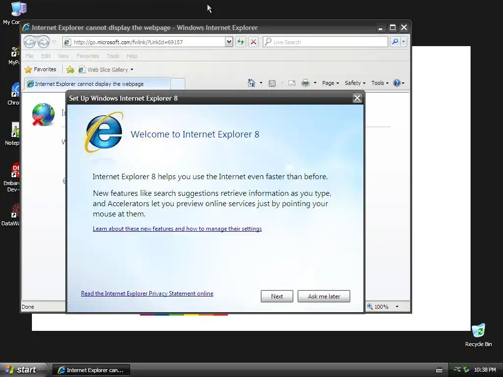This screenshot has height=377, width=503.
Task: Click the Back arrow in Internet Explorer
Action: coord(30,42)
